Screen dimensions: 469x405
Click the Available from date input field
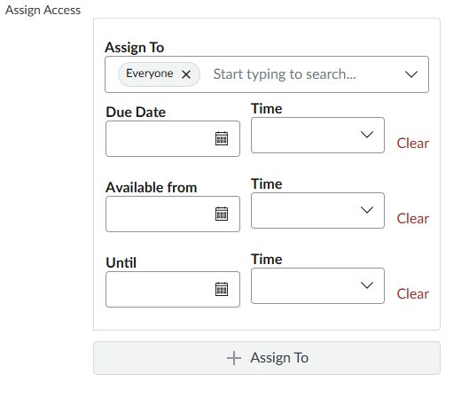tap(173, 214)
